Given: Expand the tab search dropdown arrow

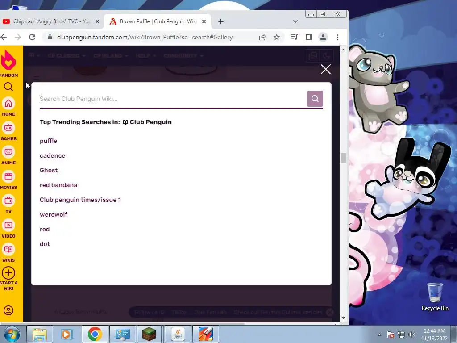Looking at the screenshot, I should tap(295, 21).
